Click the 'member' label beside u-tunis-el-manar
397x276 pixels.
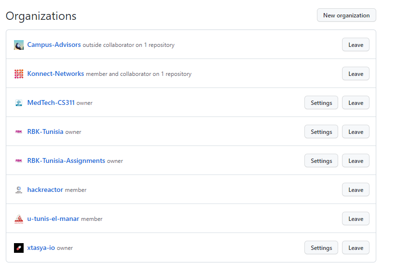click(92, 219)
